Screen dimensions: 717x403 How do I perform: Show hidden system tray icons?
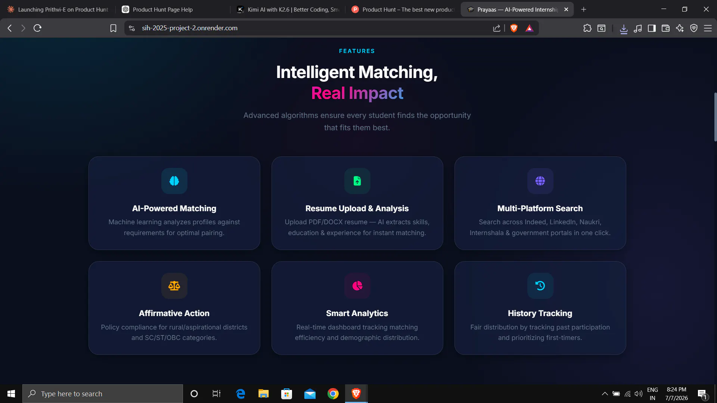605,394
